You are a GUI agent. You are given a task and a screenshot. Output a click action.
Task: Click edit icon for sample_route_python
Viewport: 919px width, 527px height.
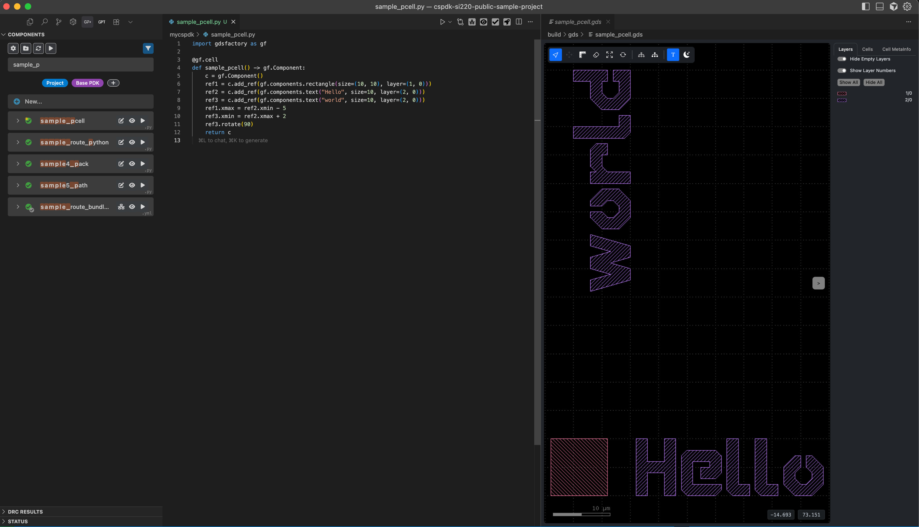point(121,142)
